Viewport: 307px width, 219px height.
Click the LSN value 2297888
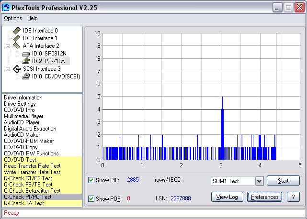click(x=181, y=198)
